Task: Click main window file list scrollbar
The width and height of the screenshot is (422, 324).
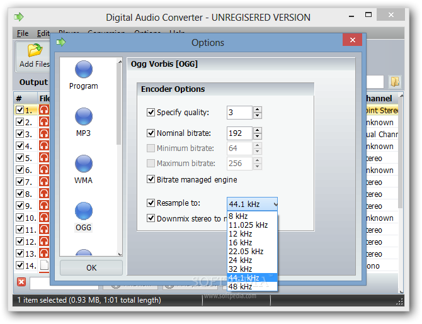Action: tap(401, 154)
